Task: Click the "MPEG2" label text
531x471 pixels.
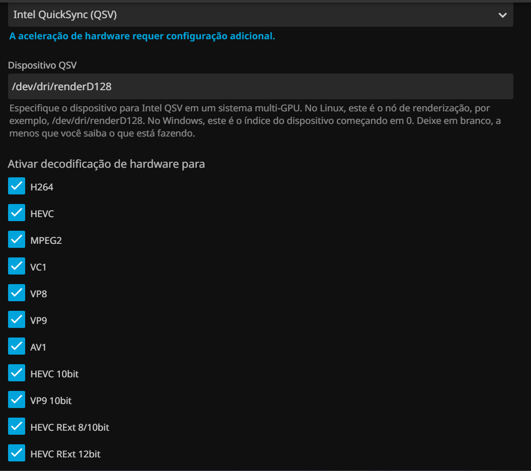Action: click(46, 240)
